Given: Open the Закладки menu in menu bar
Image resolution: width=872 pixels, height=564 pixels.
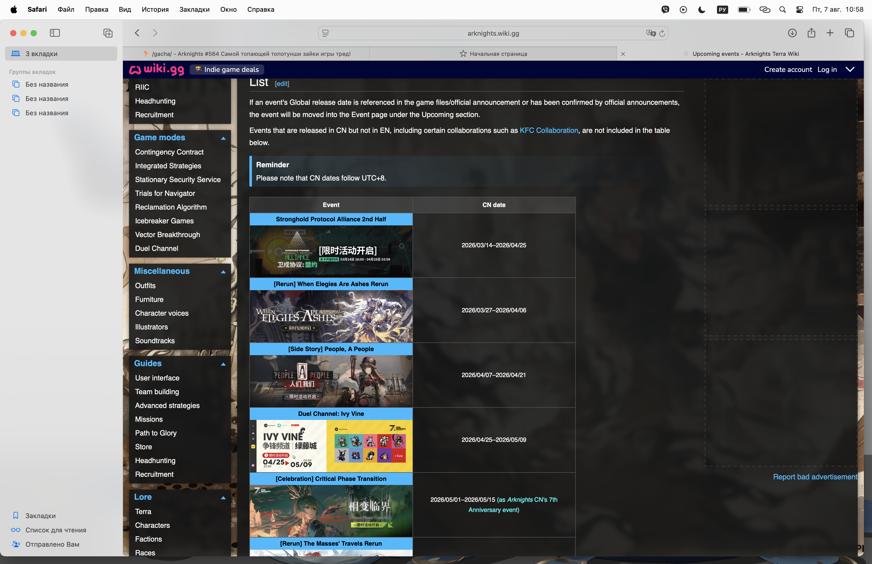Looking at the screenshot, I should (x=195, y=9).
